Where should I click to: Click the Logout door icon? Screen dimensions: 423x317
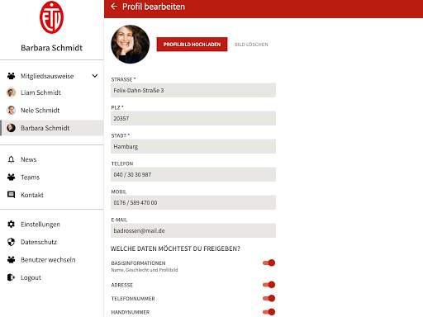[11, 277]
